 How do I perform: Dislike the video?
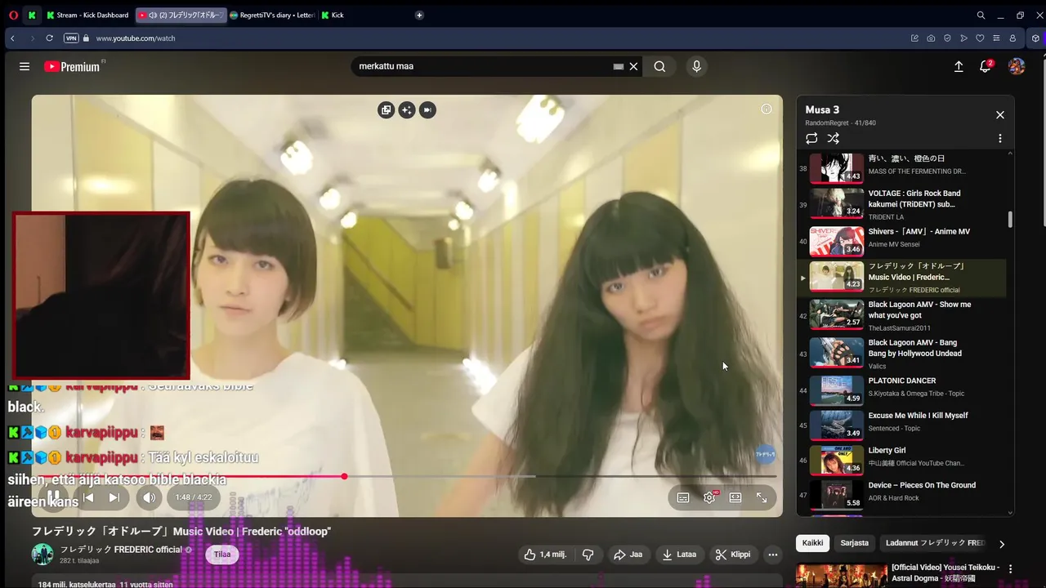(588, 555)
